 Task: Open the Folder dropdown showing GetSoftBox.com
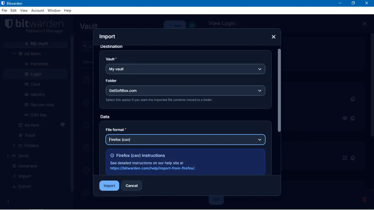coord(185,91)
